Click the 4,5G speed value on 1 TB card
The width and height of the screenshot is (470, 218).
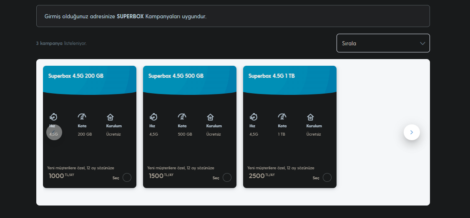254,134
